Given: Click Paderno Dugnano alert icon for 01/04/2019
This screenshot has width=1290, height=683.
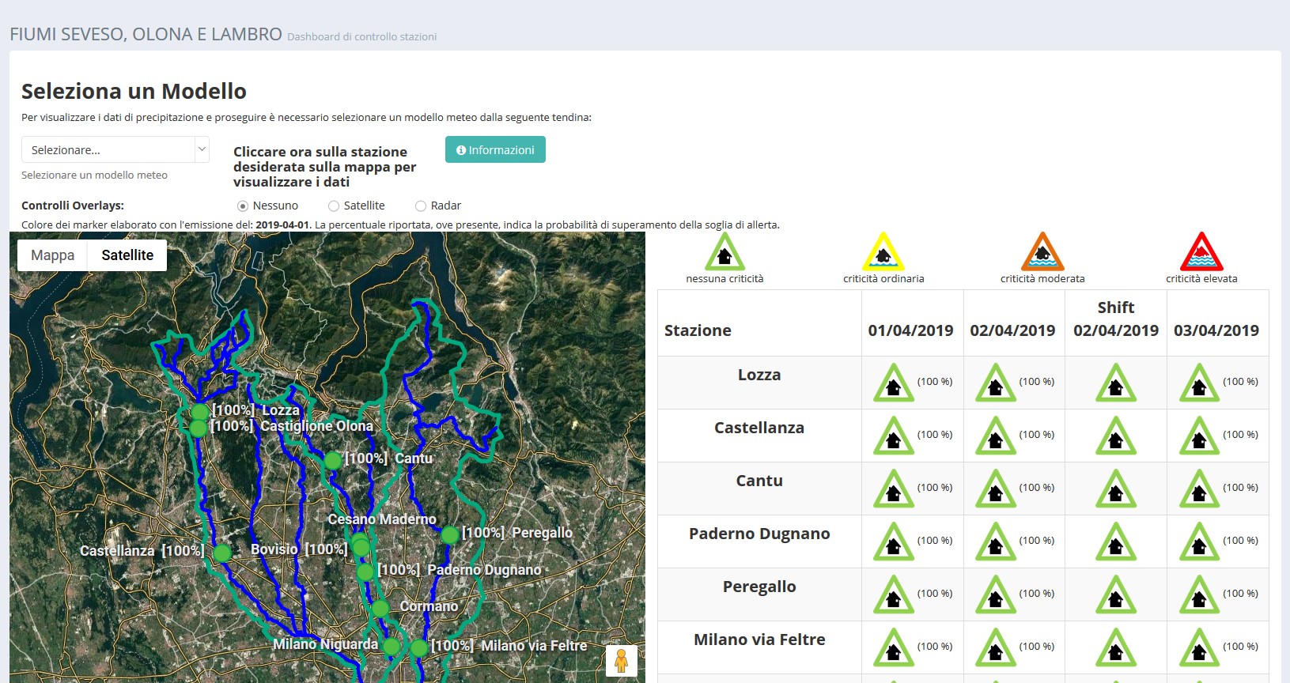Looking at the screenshot, I should 894,541.
